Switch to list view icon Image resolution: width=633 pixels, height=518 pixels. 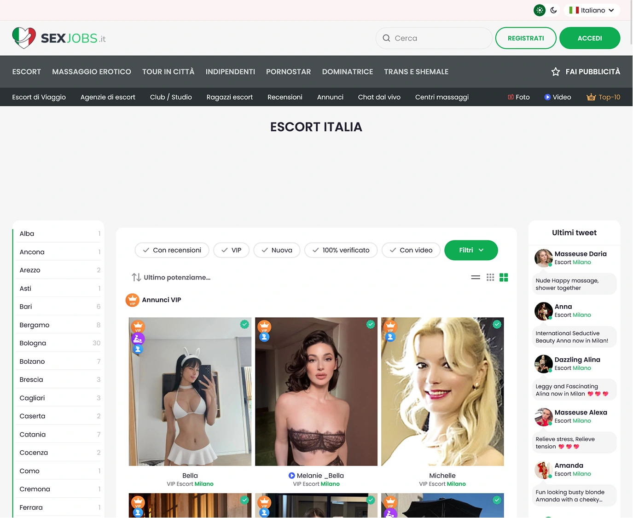click(x=476, y=277)
